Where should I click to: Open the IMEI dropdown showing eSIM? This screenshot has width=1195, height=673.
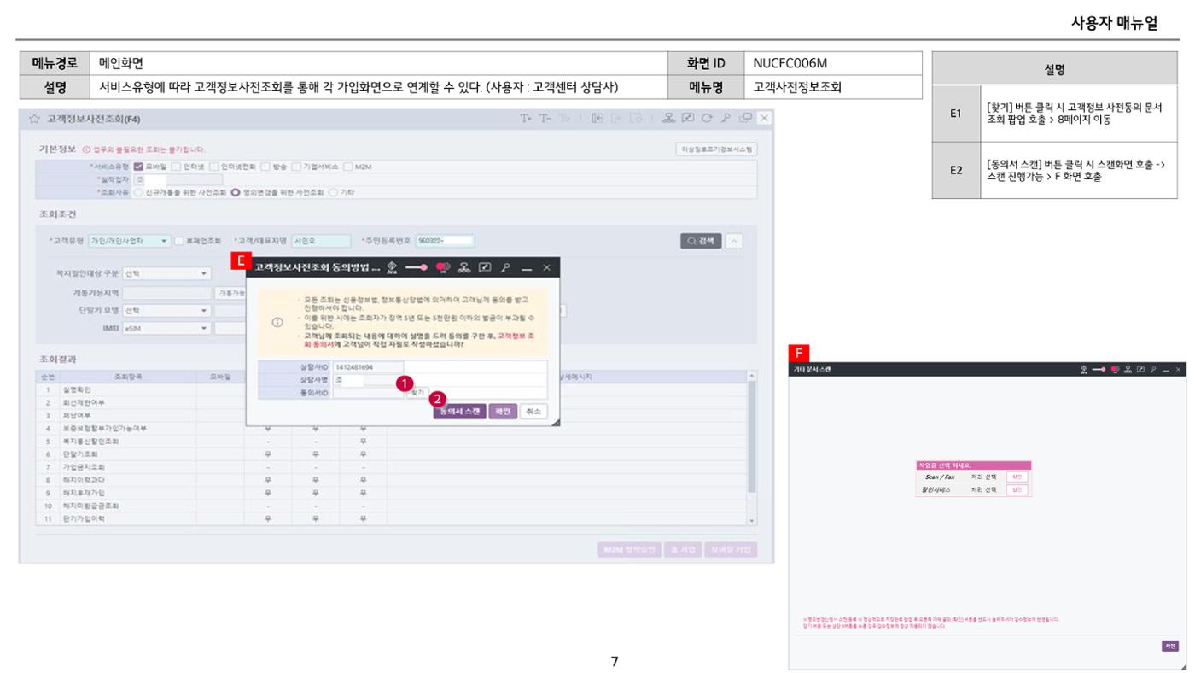(x=166, y=328)
